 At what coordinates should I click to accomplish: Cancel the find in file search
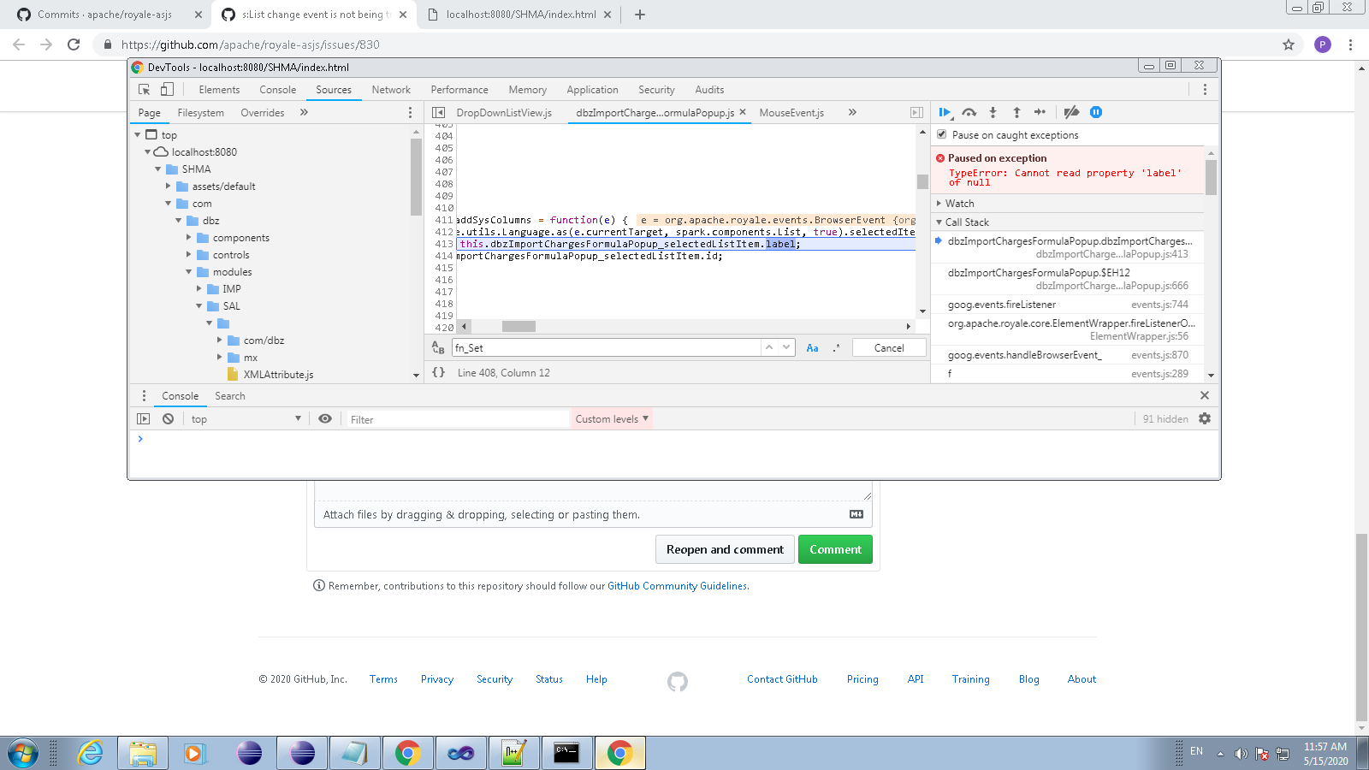click(x=889, y=347)
